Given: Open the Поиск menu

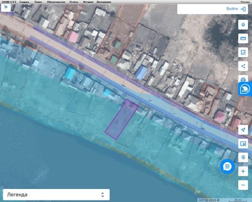Looking at the screenshot, I should [38, 2].
